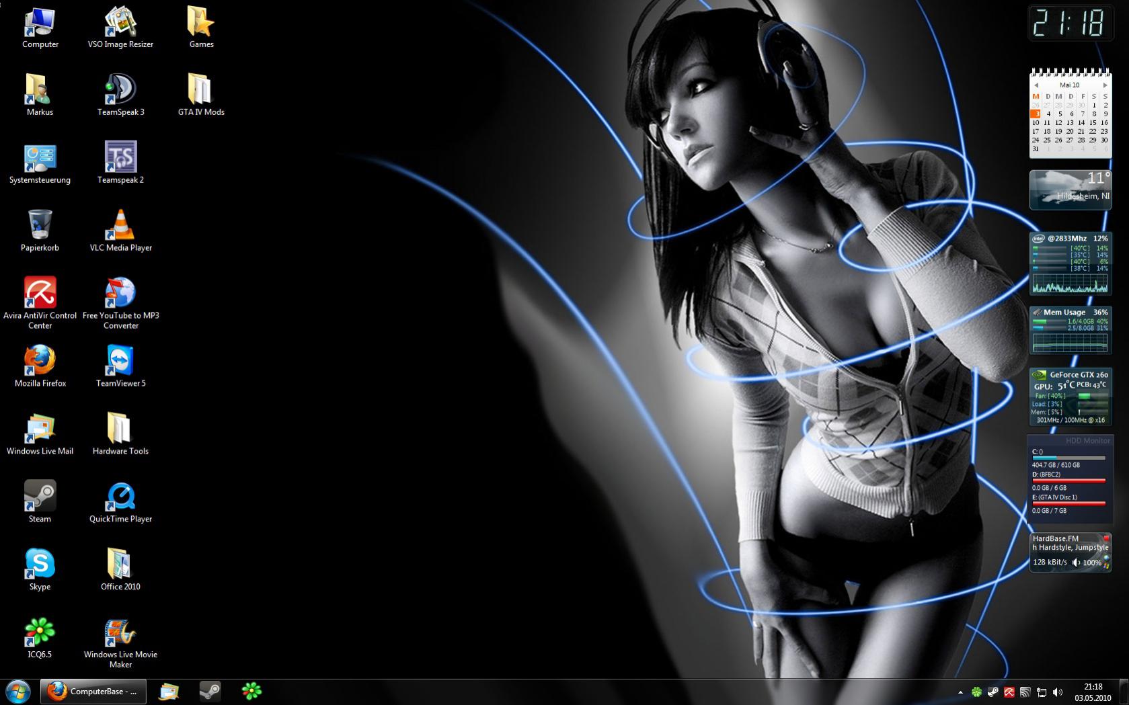1129x705 pixels.
Task: Switch to ComputerBase Firefox taskbar window
Action: pyautogui.click(x=93, y=692)
